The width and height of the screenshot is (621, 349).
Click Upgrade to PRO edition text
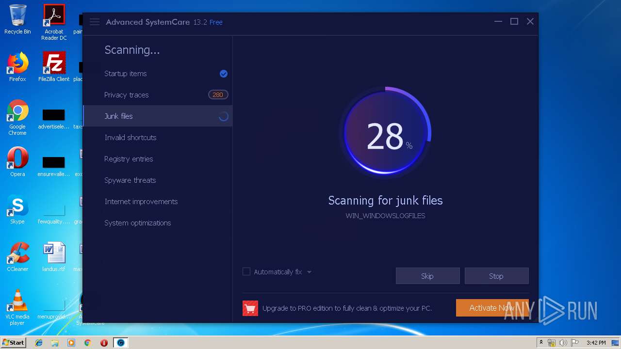click(347, 308)
